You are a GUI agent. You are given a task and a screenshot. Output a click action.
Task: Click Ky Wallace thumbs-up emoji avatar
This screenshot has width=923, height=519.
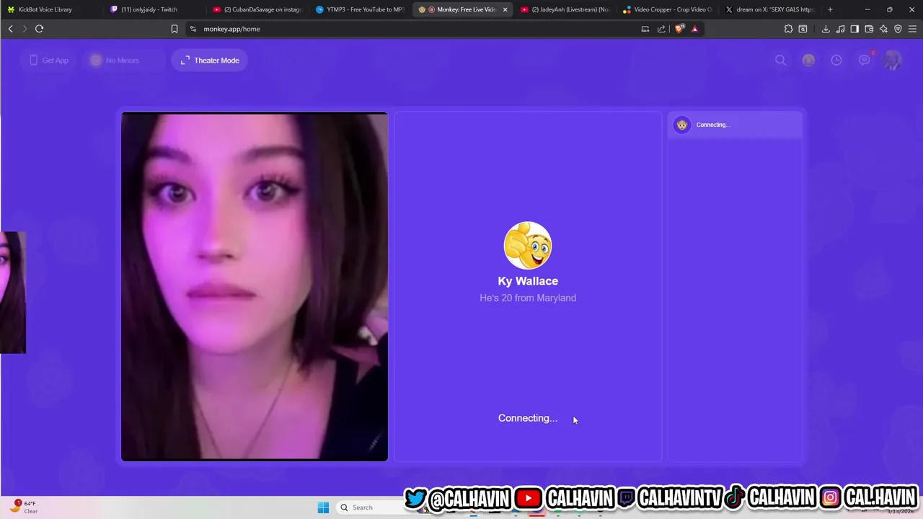tap(528, 245)
